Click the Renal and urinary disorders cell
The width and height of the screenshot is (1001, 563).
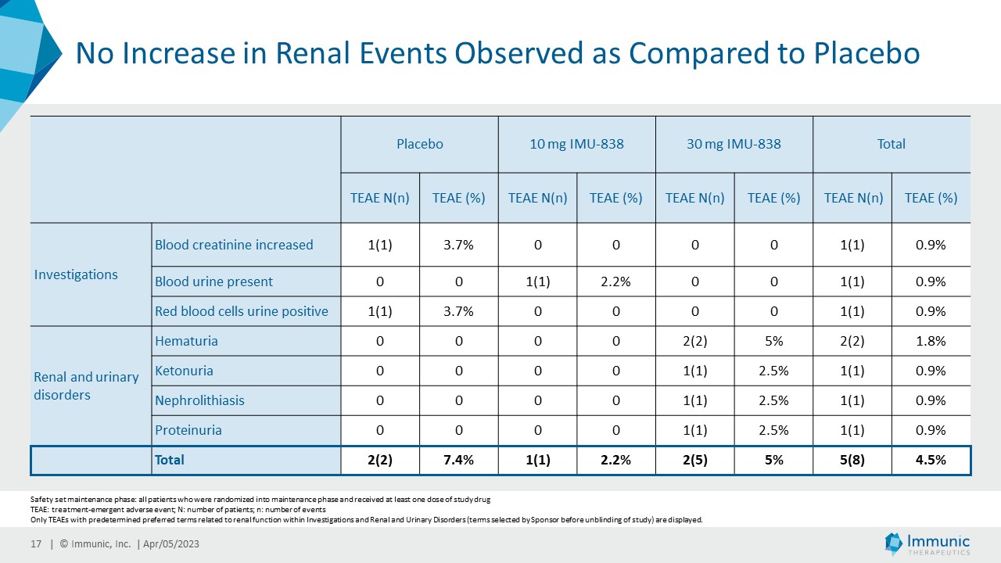[x=86, y=385]
